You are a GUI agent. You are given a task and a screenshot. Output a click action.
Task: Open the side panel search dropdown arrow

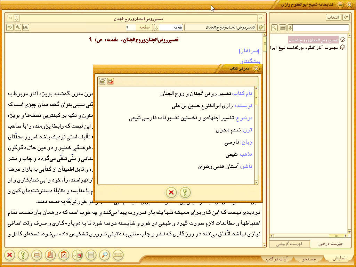[x=290, y=28]
